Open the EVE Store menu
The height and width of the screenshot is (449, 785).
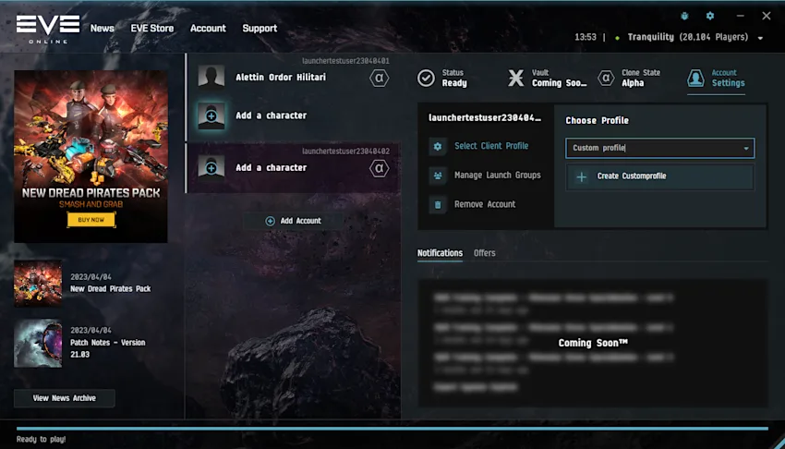[152, 29]
